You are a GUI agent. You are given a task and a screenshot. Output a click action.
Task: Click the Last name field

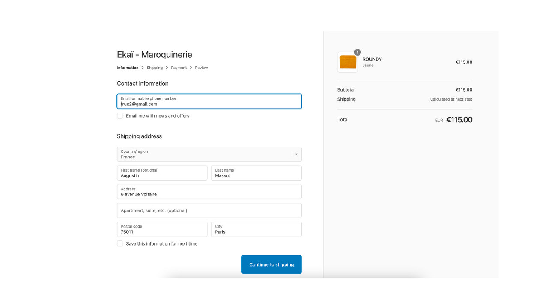tap(256, 173)
